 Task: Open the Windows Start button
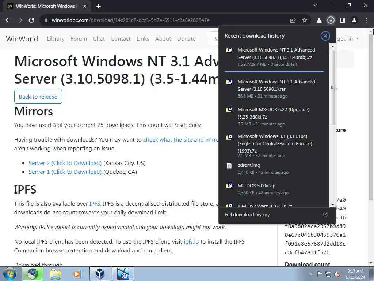[x=10, y=274]
